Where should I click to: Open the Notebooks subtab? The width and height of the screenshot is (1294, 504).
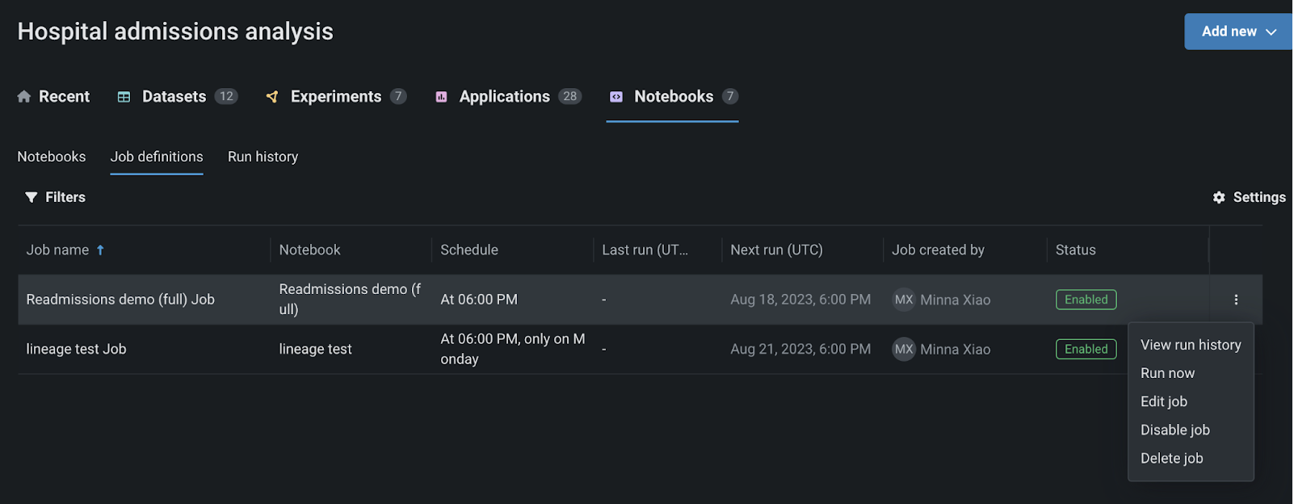(52, 157)
